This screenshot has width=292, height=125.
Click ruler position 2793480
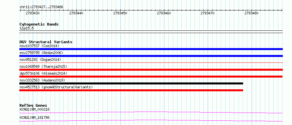[251, 13]
